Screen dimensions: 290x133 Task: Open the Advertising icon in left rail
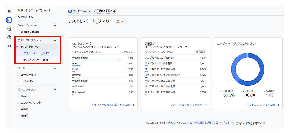point(9,37)
